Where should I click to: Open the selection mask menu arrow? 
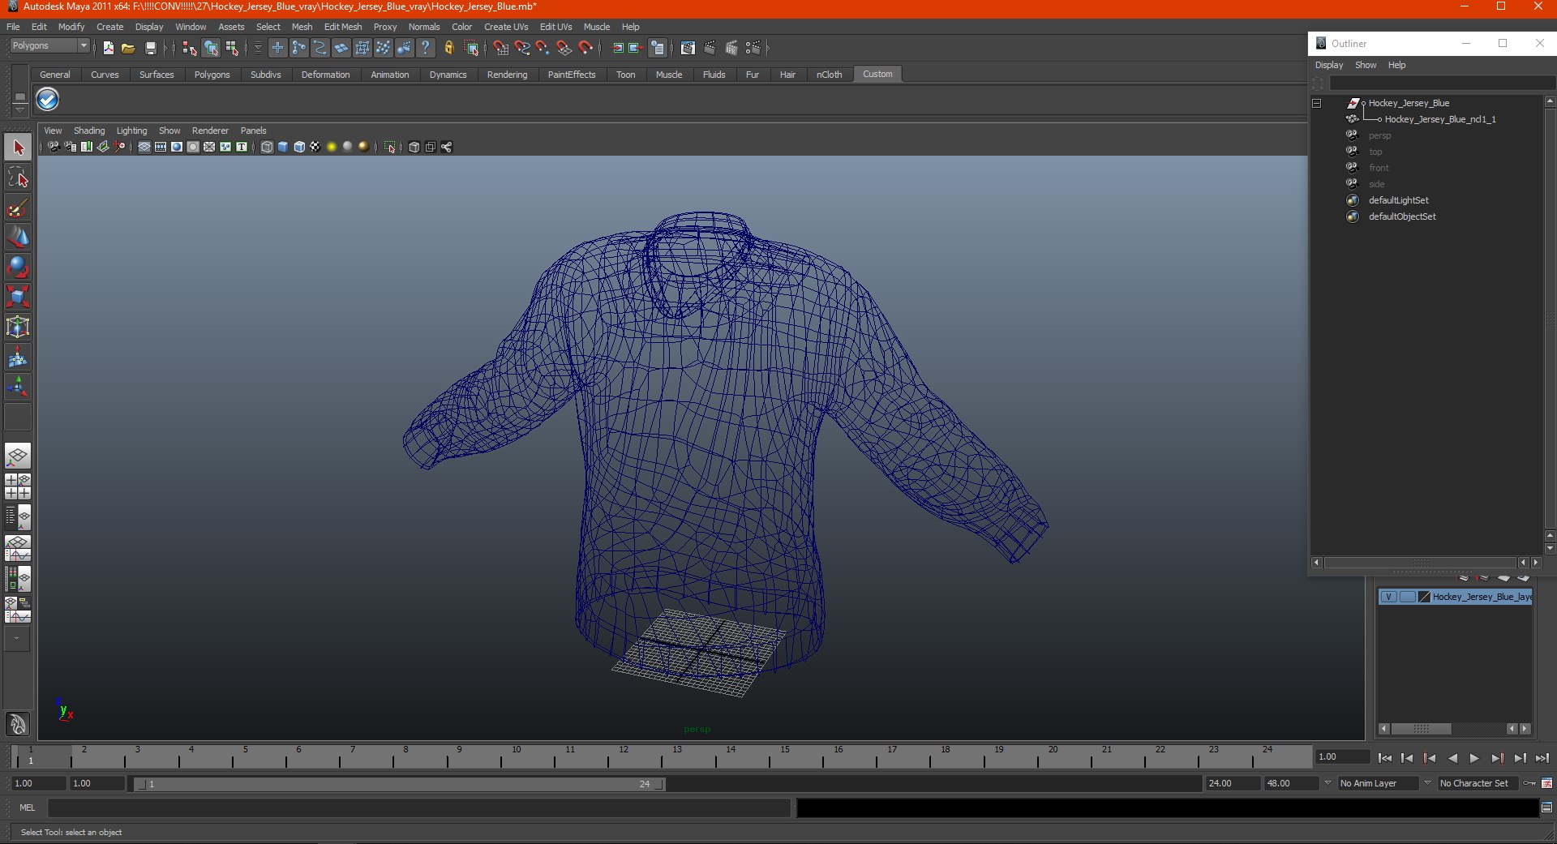point(258,49)
